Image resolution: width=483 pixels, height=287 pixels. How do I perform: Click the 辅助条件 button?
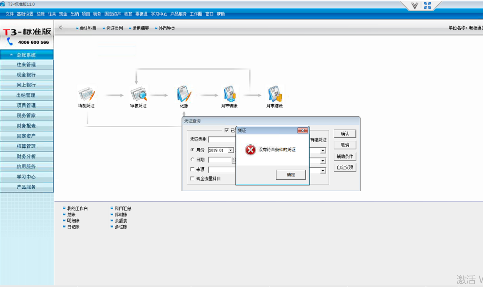(345, 157)
